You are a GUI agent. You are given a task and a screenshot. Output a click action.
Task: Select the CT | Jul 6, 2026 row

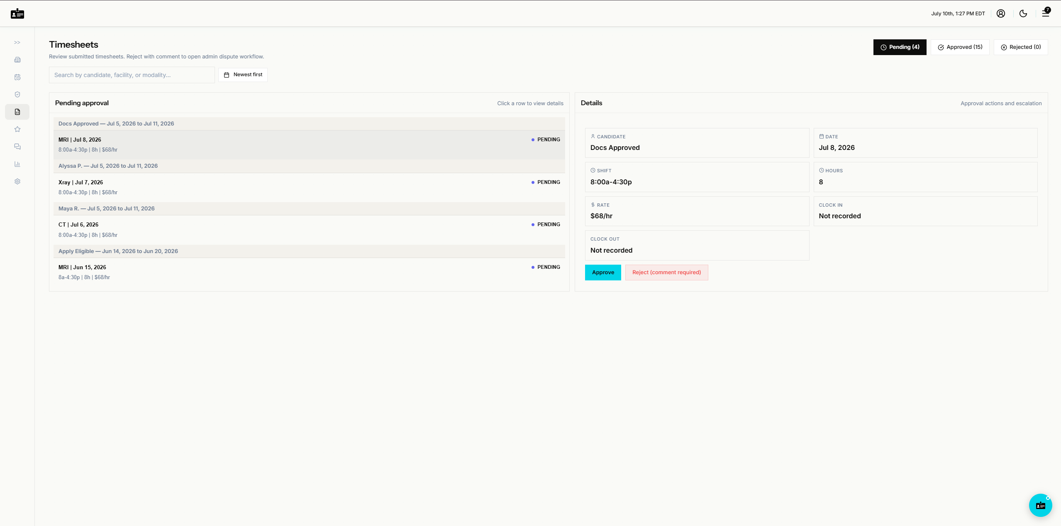coord(309,230)
